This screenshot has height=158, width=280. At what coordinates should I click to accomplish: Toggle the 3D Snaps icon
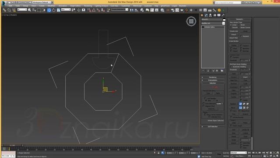89,10
